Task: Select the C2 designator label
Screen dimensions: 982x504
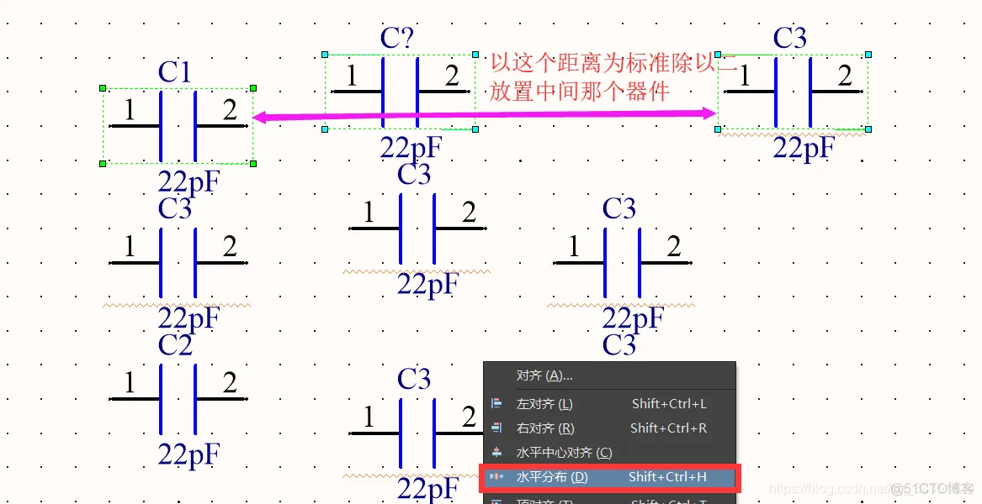Action: [x=175, y=345]
